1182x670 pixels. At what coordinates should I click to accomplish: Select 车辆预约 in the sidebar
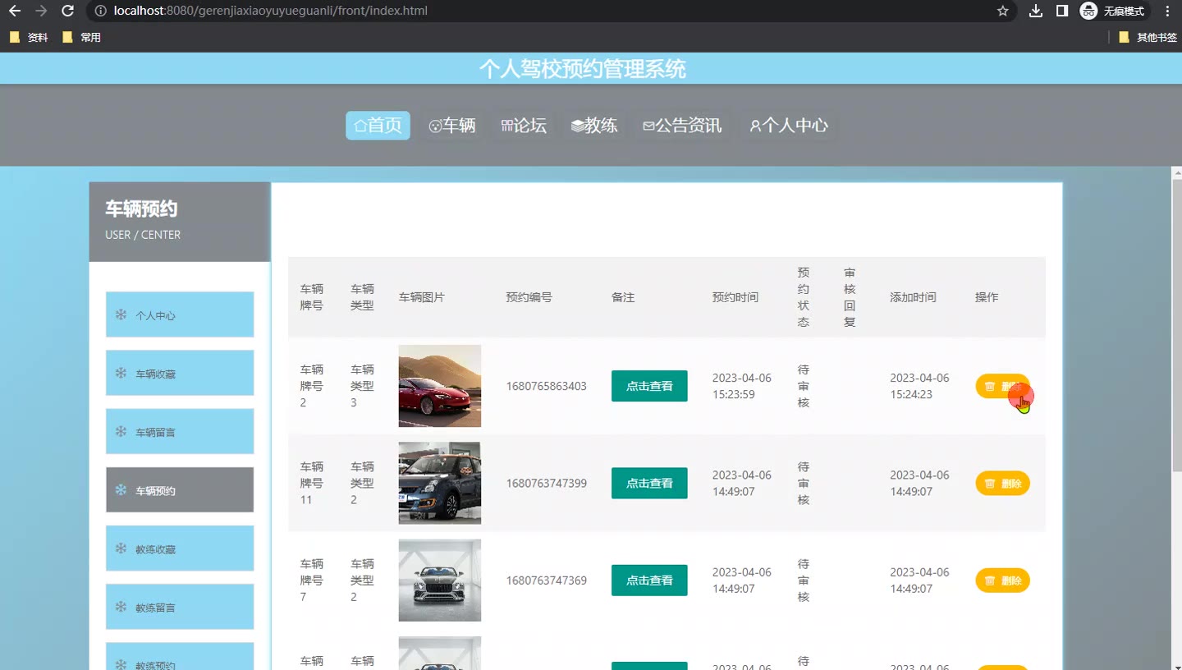(180, 490)
